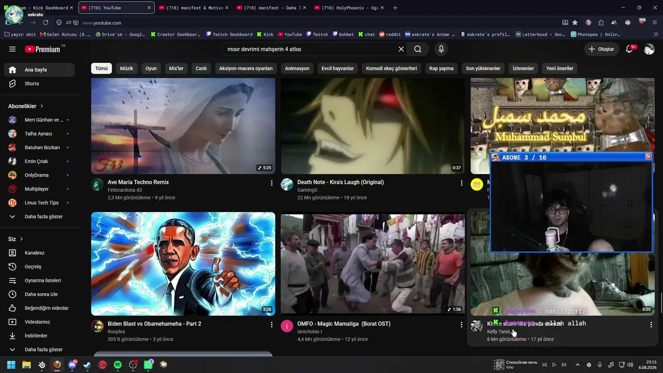This screenshot has width=663, height=373.
Task: Clear the search box text
Action: click(401, 49)
